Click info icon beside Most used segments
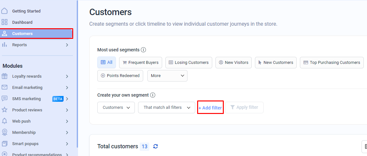 tap(144, 50)
